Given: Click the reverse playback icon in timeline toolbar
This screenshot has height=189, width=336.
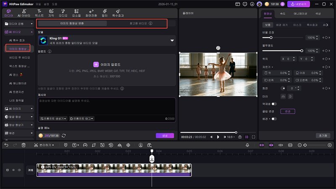Looking at the screenshot, I should click(111, 145).
